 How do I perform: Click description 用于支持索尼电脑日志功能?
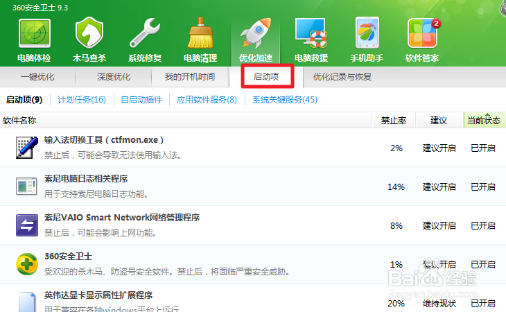(x=96, y=194)
